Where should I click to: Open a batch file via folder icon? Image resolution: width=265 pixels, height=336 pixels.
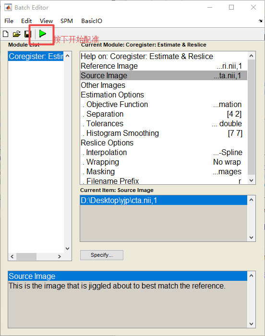[16, 34]
